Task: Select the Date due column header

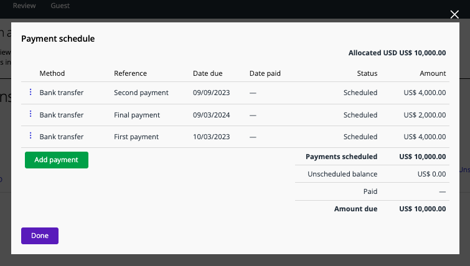Action: (x=208, y=73)
